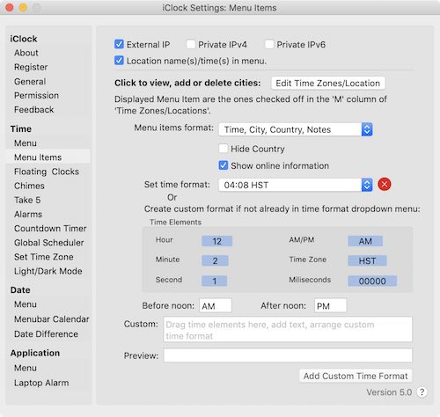Open the Alarms settings
This screenshot has width=440, height=417.
[28, 215]
